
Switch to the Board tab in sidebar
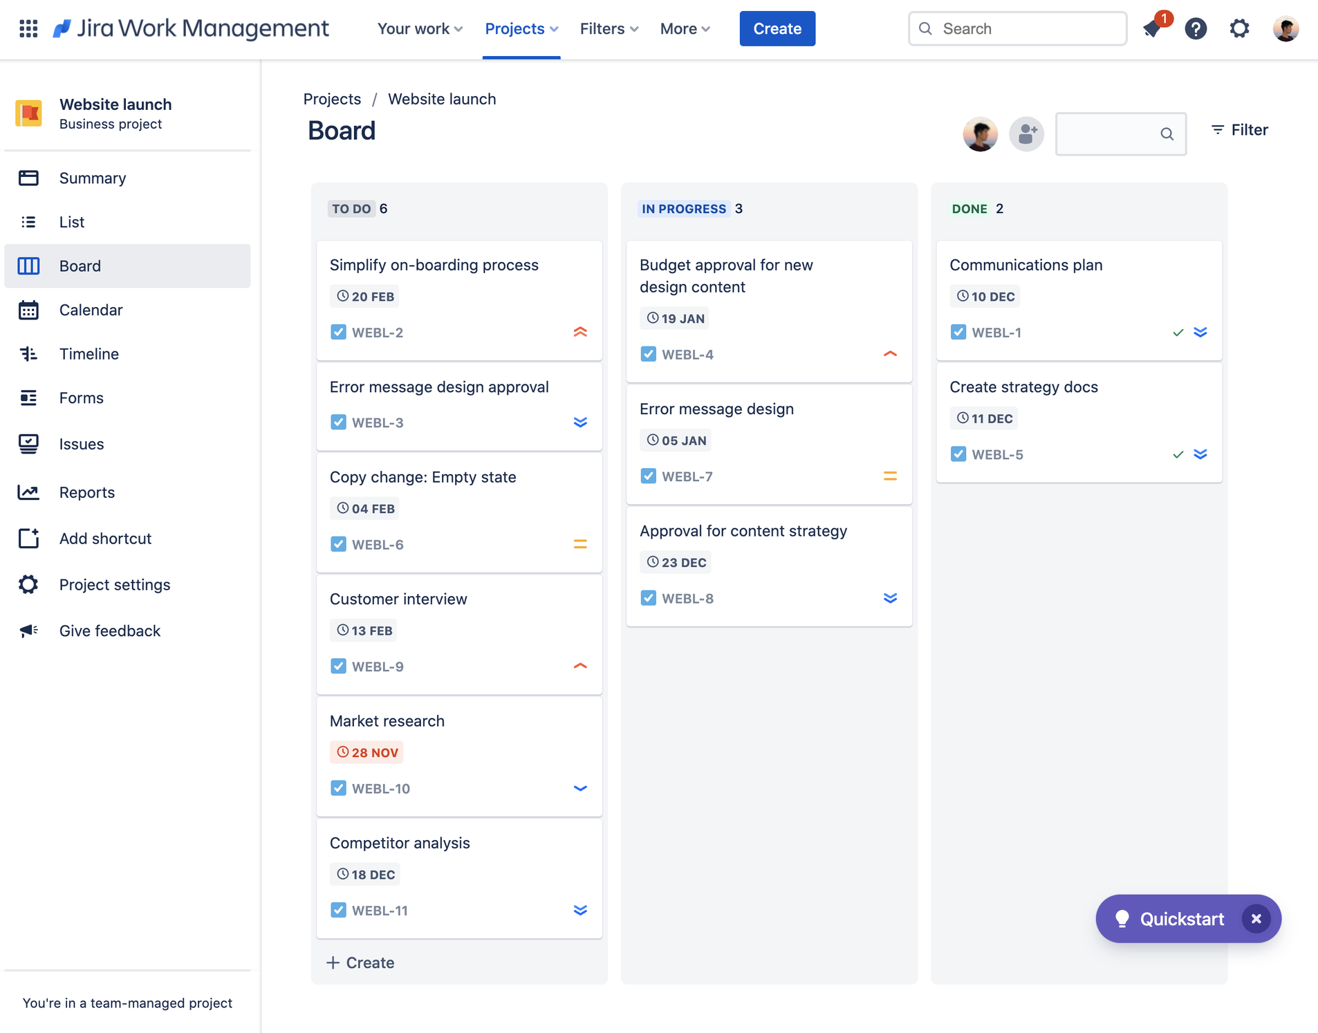(x=80, y=266)
